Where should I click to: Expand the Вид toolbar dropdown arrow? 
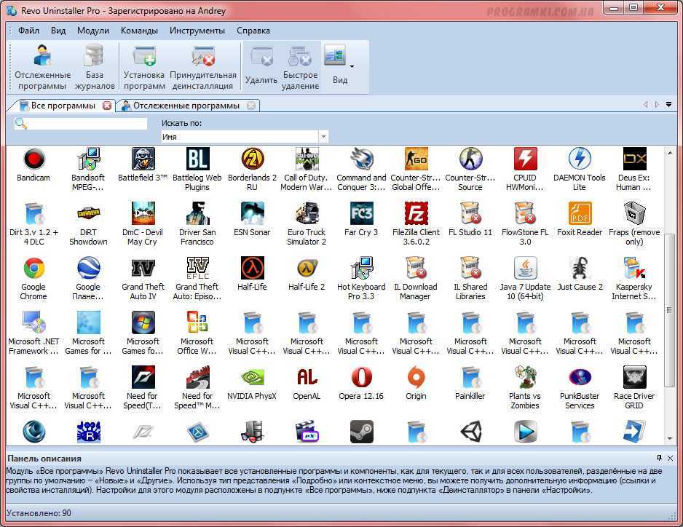pos(352,66)
